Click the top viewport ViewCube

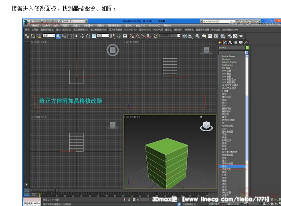(x=113, y=50)
